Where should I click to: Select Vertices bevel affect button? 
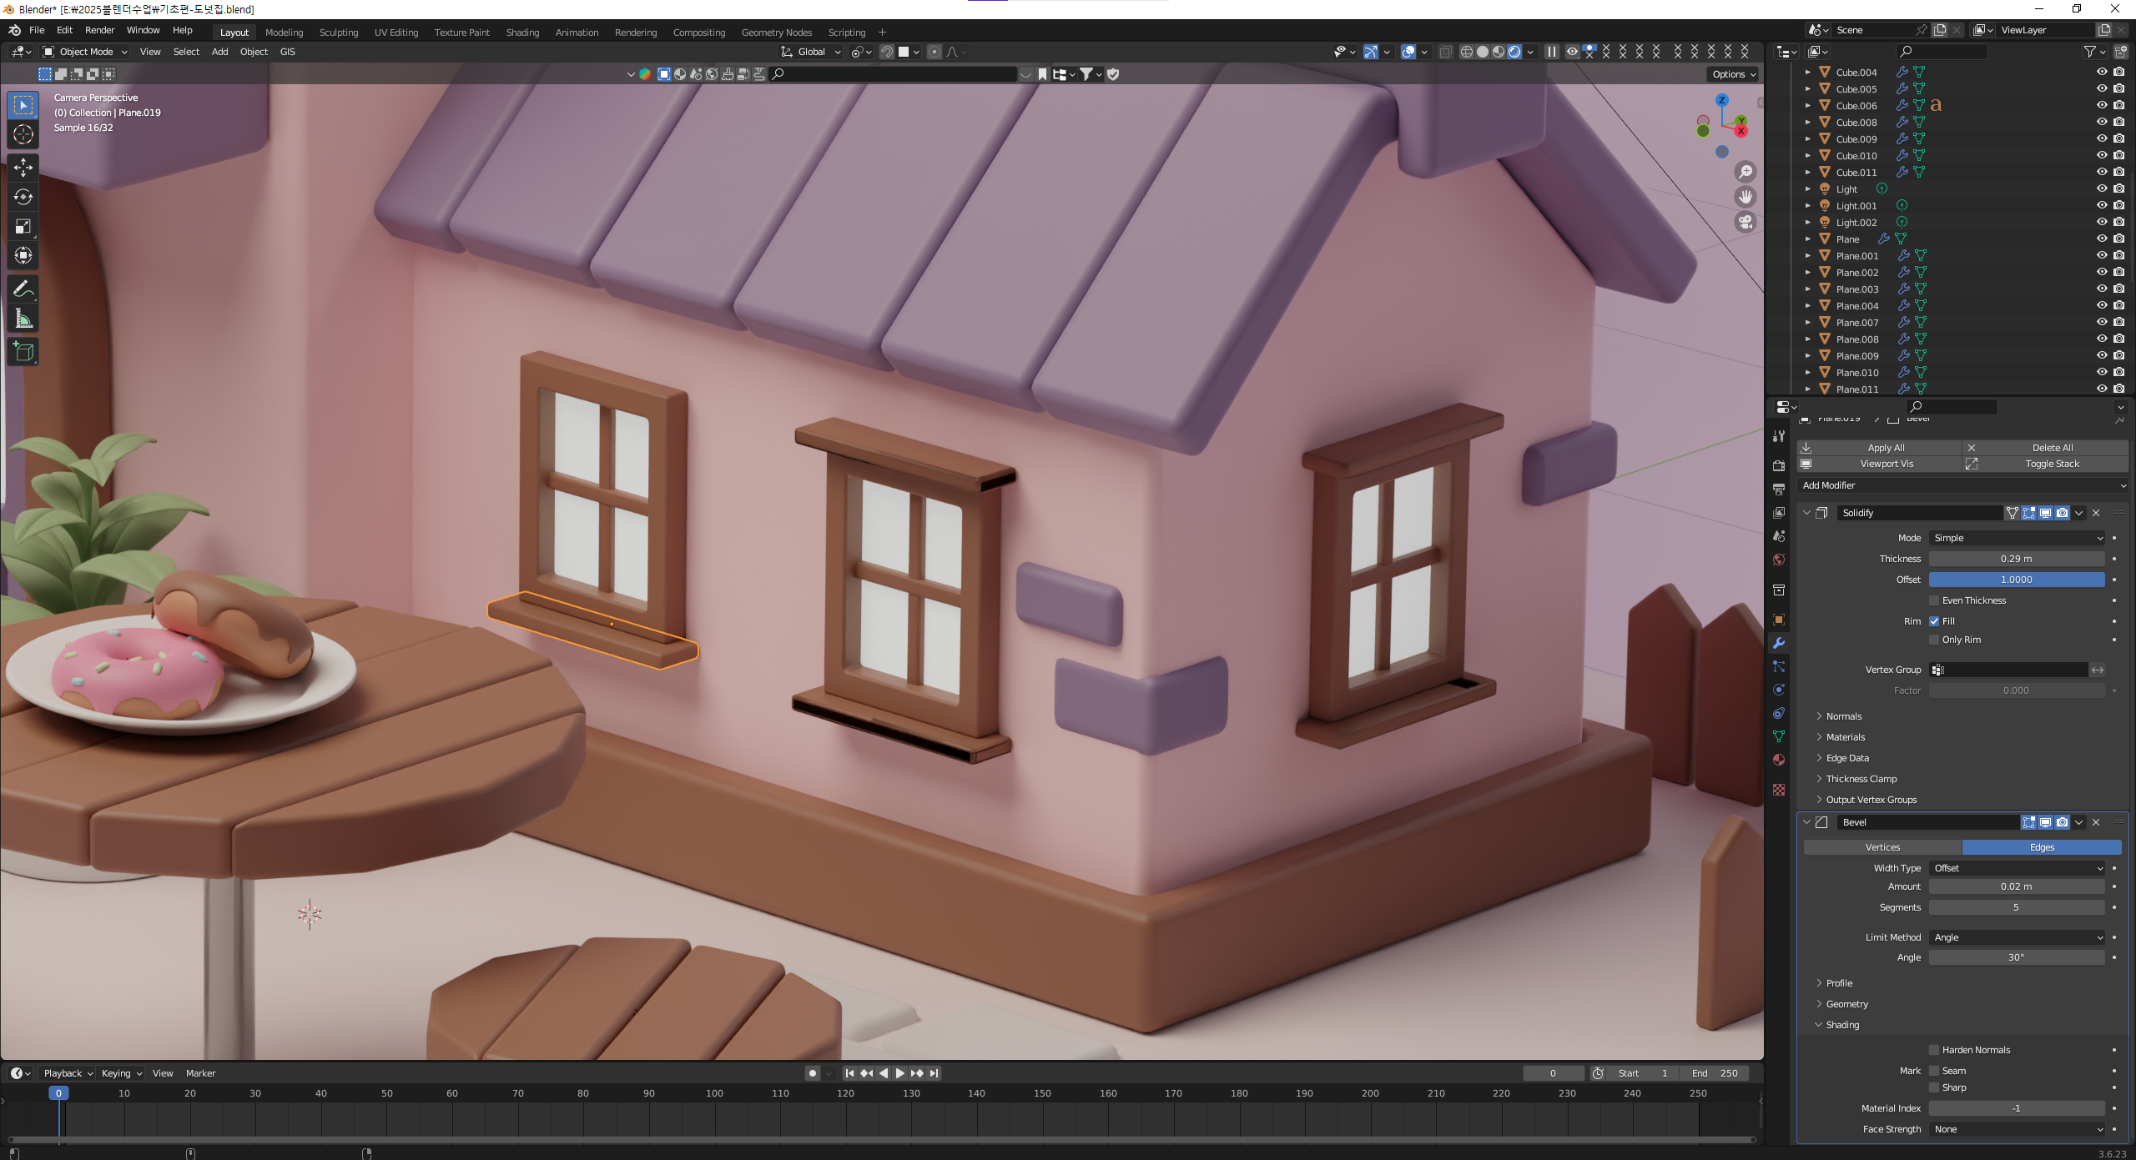click(1882, 847)
